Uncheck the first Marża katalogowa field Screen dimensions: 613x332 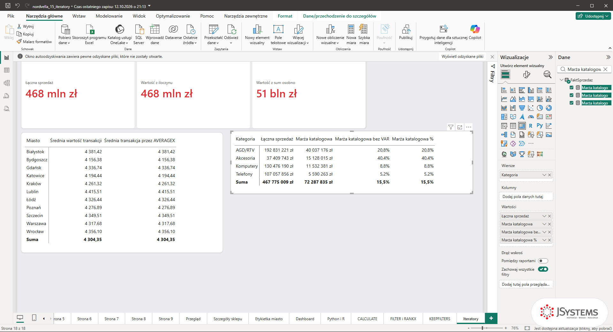click(571, 87)
